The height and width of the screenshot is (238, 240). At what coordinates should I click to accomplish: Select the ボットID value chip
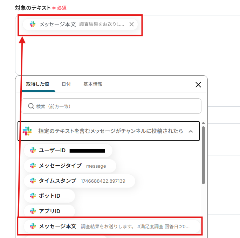point(49,196)
